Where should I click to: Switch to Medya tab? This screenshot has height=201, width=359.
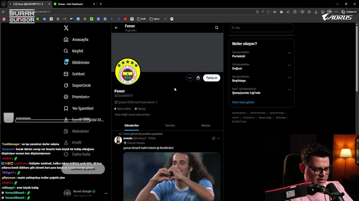[x=206, y=126]
